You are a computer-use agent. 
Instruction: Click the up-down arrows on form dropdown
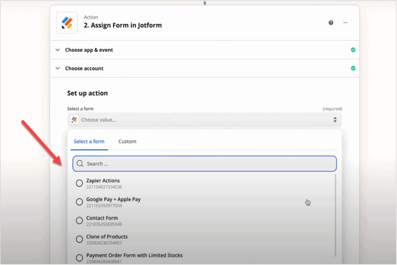tap(335, 120)
